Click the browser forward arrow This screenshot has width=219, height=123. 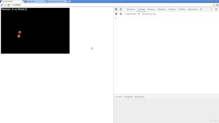click(5, 5)
